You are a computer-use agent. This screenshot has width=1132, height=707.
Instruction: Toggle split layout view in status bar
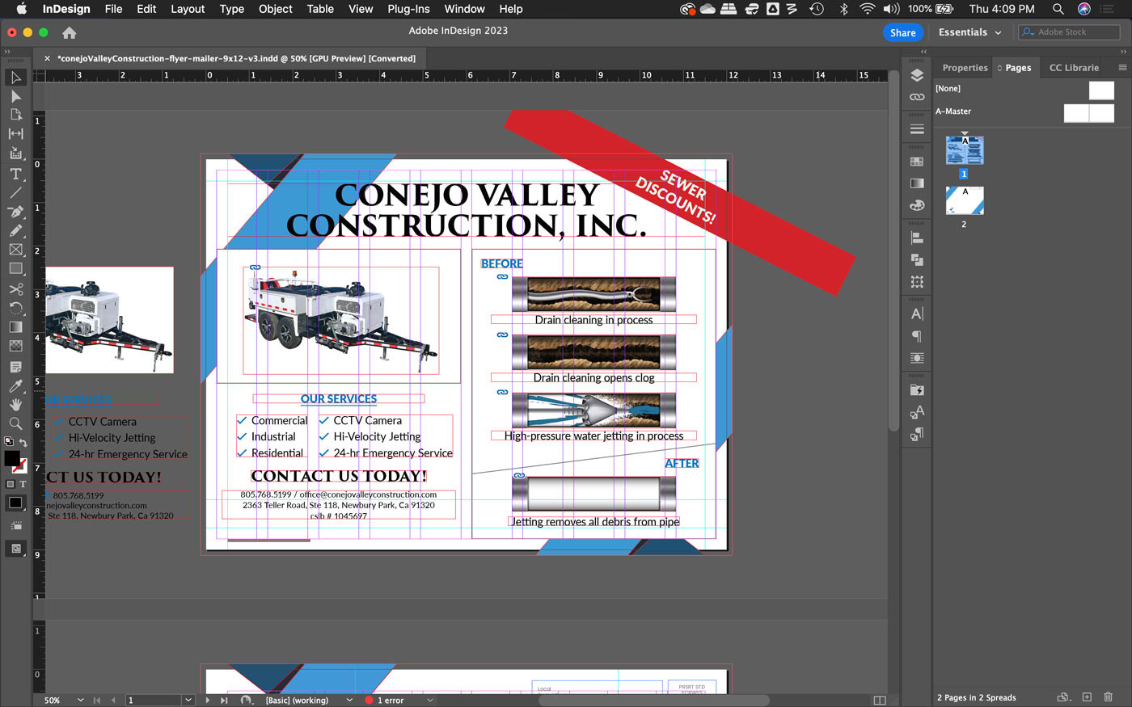pos(880,700)
